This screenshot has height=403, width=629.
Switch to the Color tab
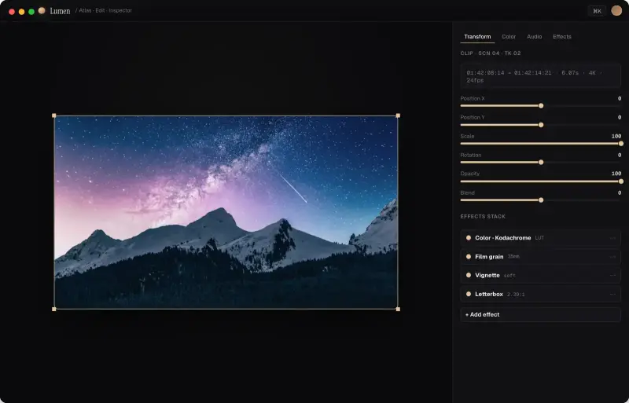point(509,36)
